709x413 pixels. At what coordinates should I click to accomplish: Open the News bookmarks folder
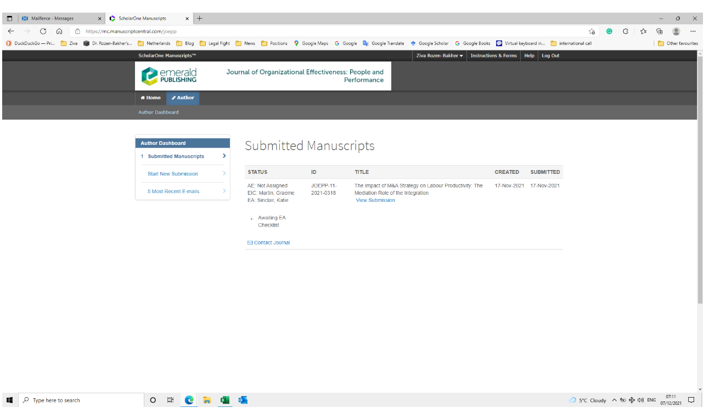point(245,43)
